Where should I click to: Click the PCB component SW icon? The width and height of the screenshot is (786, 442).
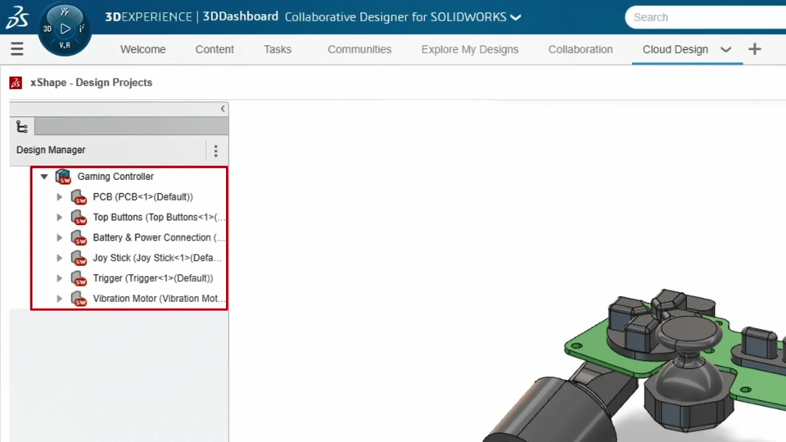pos(79,197)
